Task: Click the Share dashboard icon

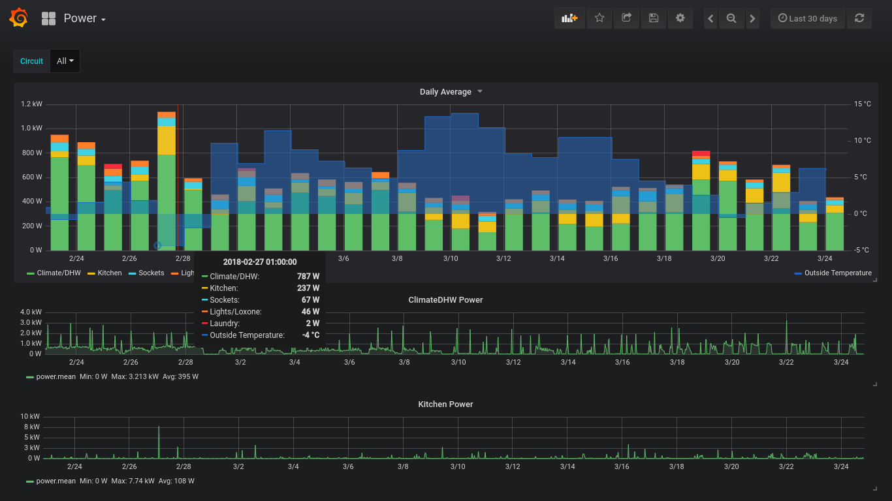Action: pyautogui.click(x=626, y=18)
